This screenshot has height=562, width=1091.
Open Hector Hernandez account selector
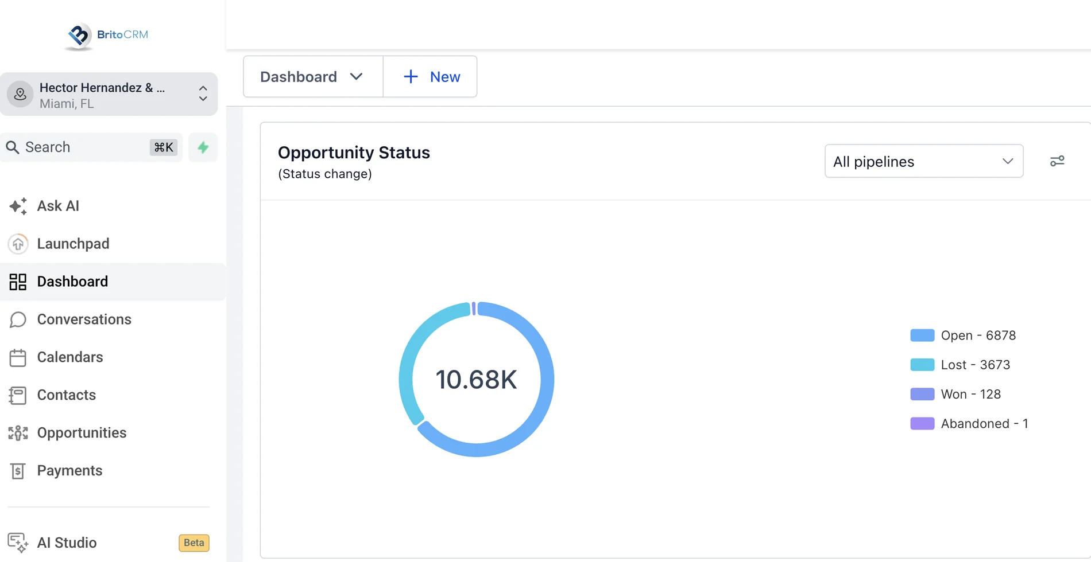click(x=109, y=94)
